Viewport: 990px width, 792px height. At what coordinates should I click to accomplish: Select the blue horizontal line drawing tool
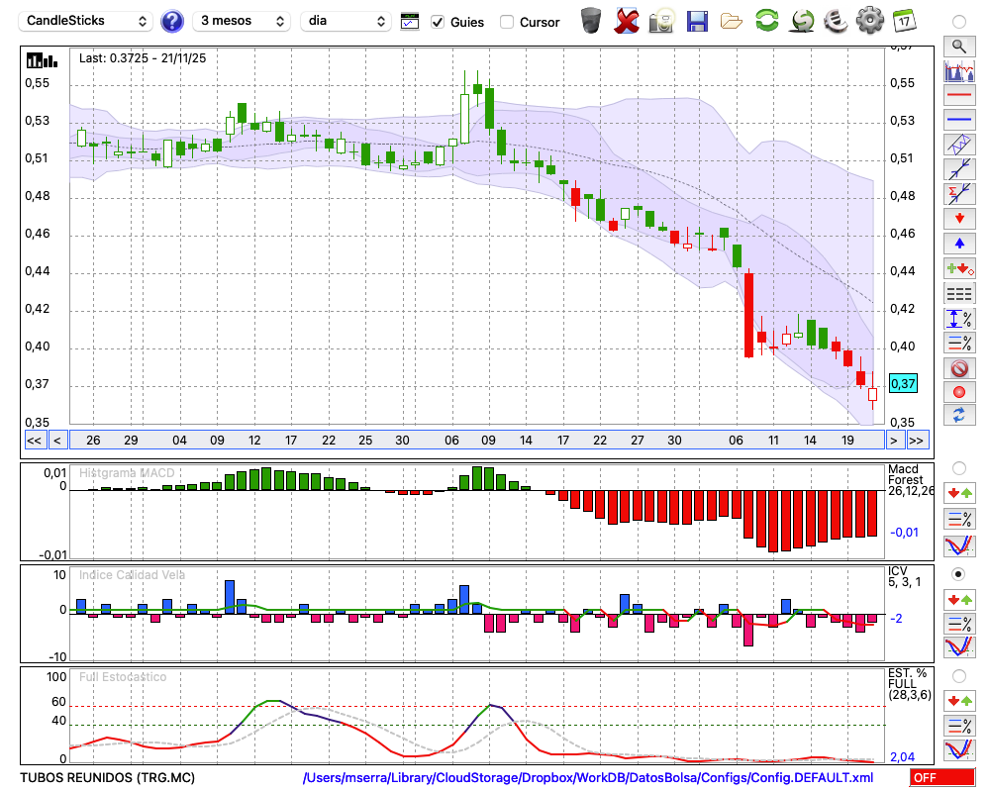coord(958,120)
